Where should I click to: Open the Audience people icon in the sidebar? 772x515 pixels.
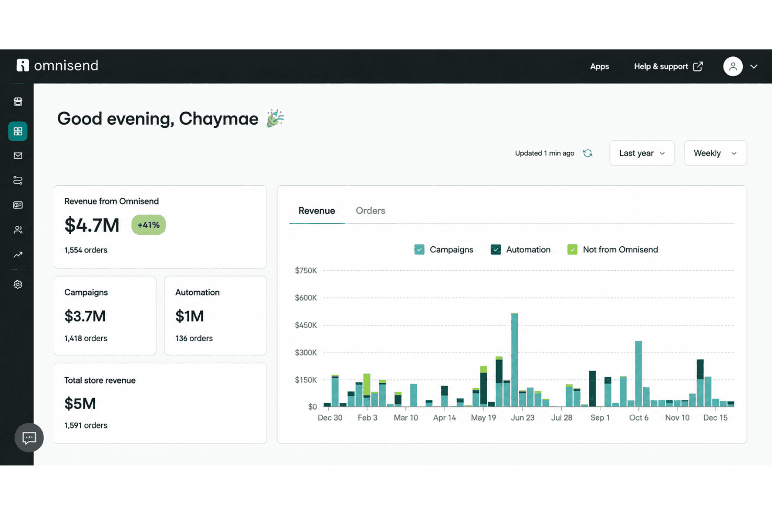point(18,230)
